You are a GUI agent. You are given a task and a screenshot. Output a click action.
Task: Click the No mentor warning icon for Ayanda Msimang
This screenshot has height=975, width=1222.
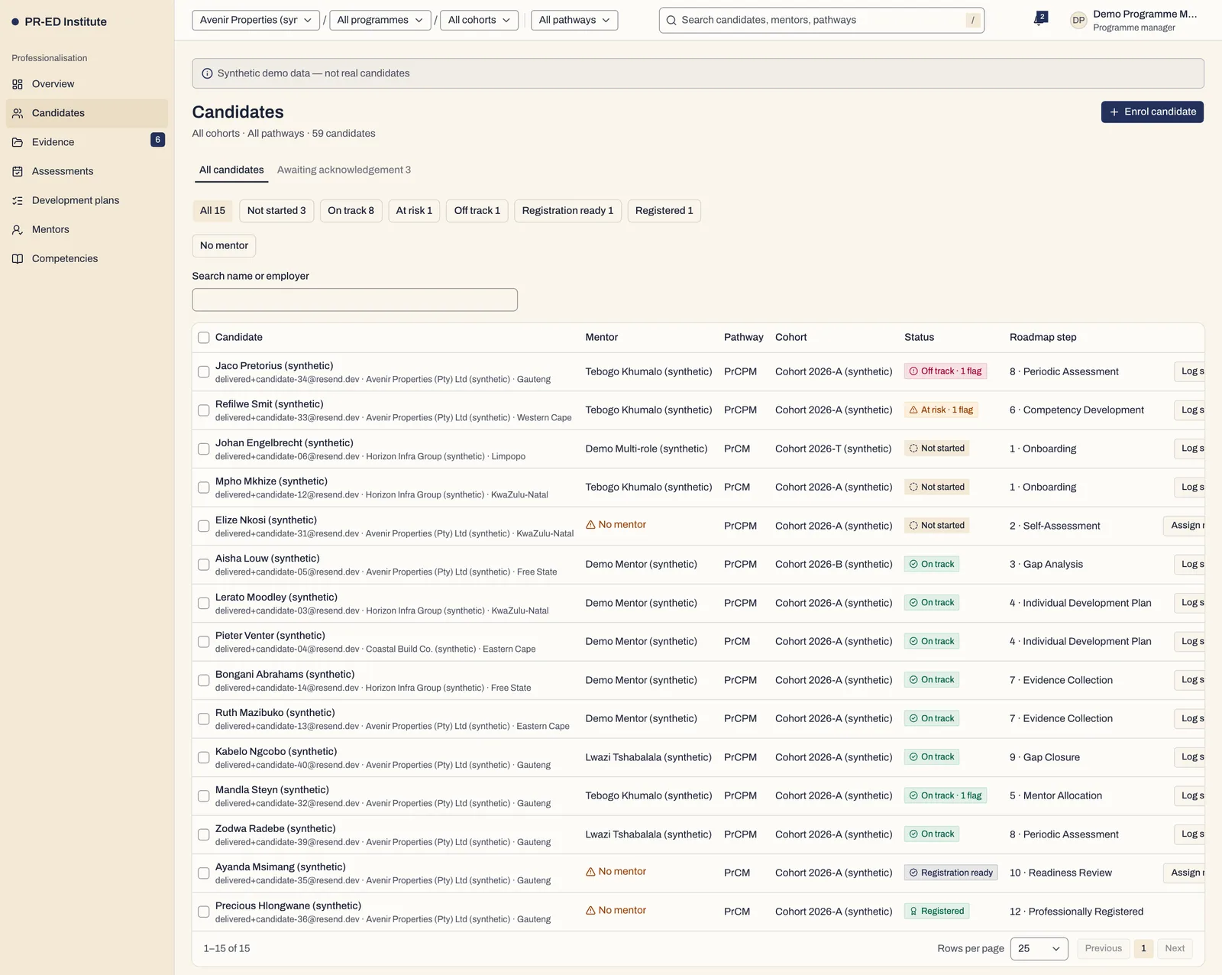pyautogui.click(x=590, y=872)
